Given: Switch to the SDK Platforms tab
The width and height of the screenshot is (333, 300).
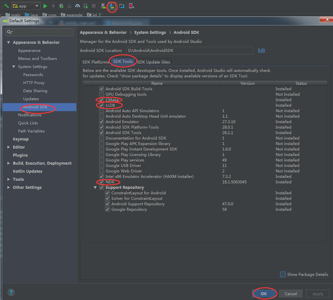Looking at the screenshot, I should [95, 62].
